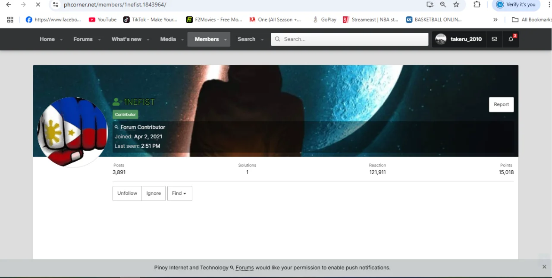This screenshot has height=278, width=552.
Task: Open the apps grid icon in bookmarks bar
Action: click(10, 19)
